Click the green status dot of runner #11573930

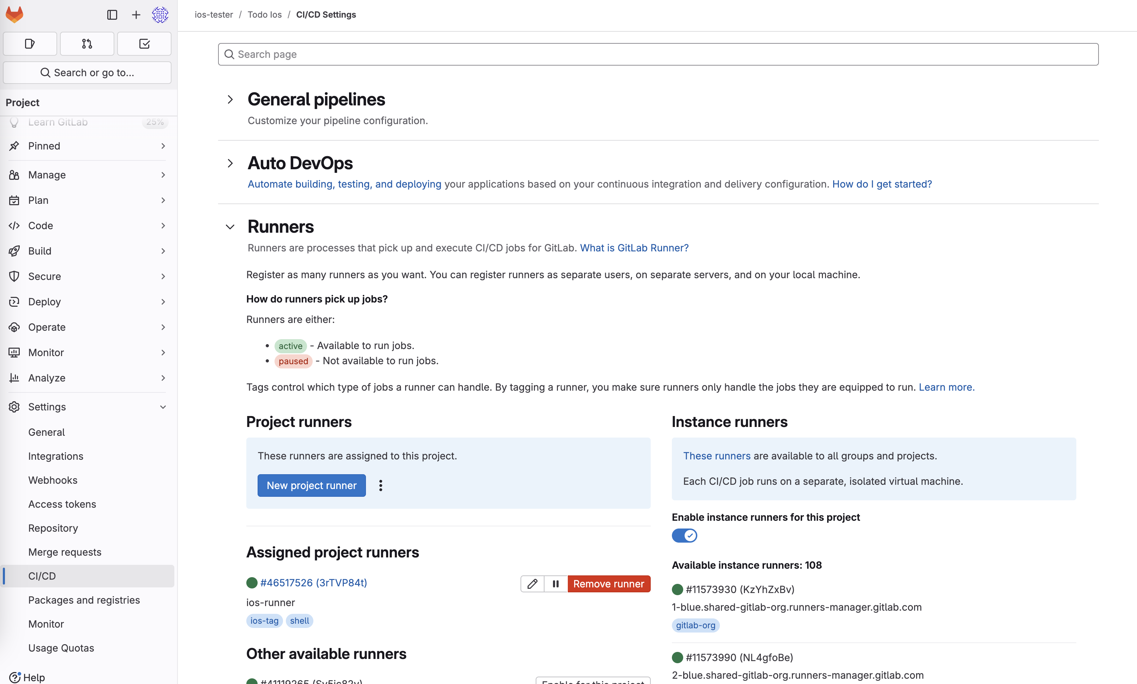pyautogui.click(x=677, y=589)
